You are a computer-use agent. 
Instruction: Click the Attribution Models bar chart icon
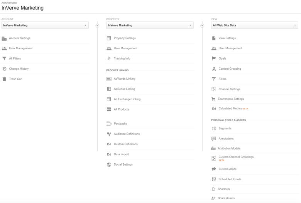coord(213,148)
